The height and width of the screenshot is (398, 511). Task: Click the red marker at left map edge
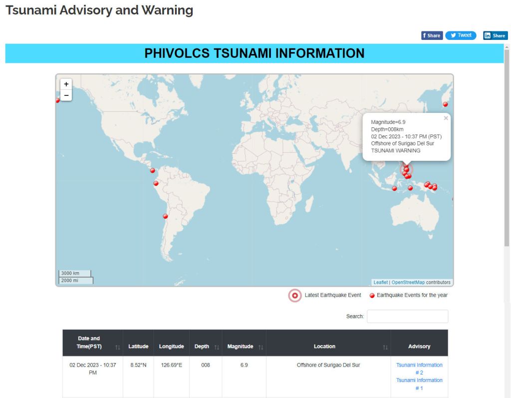(x=57, y=100)
